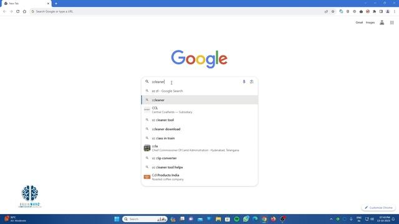The image size is (399, 224).
Task: Click the share this page icon
Action: coord(326,11)
